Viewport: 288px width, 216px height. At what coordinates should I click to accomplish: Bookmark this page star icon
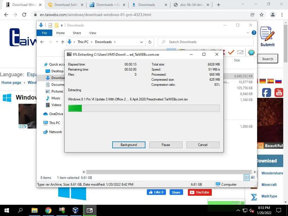pos(262,15)
